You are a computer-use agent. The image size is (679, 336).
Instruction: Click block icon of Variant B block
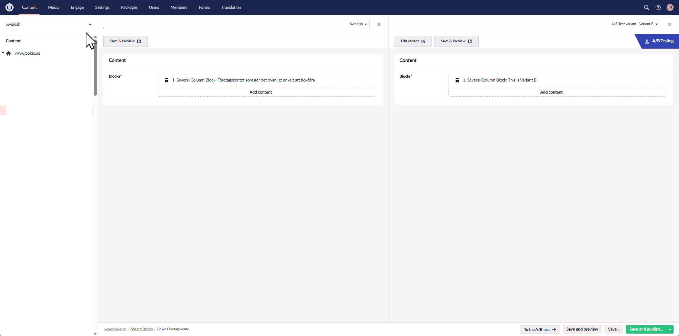click(x=457, y=80)
